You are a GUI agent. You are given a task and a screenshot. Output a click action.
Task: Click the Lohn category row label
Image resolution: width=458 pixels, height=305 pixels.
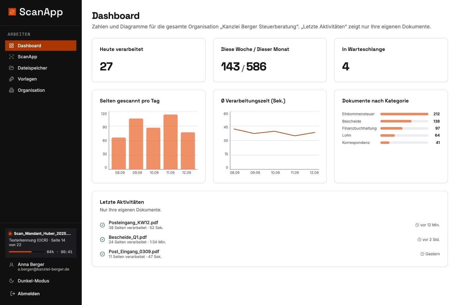click(347, 135)
